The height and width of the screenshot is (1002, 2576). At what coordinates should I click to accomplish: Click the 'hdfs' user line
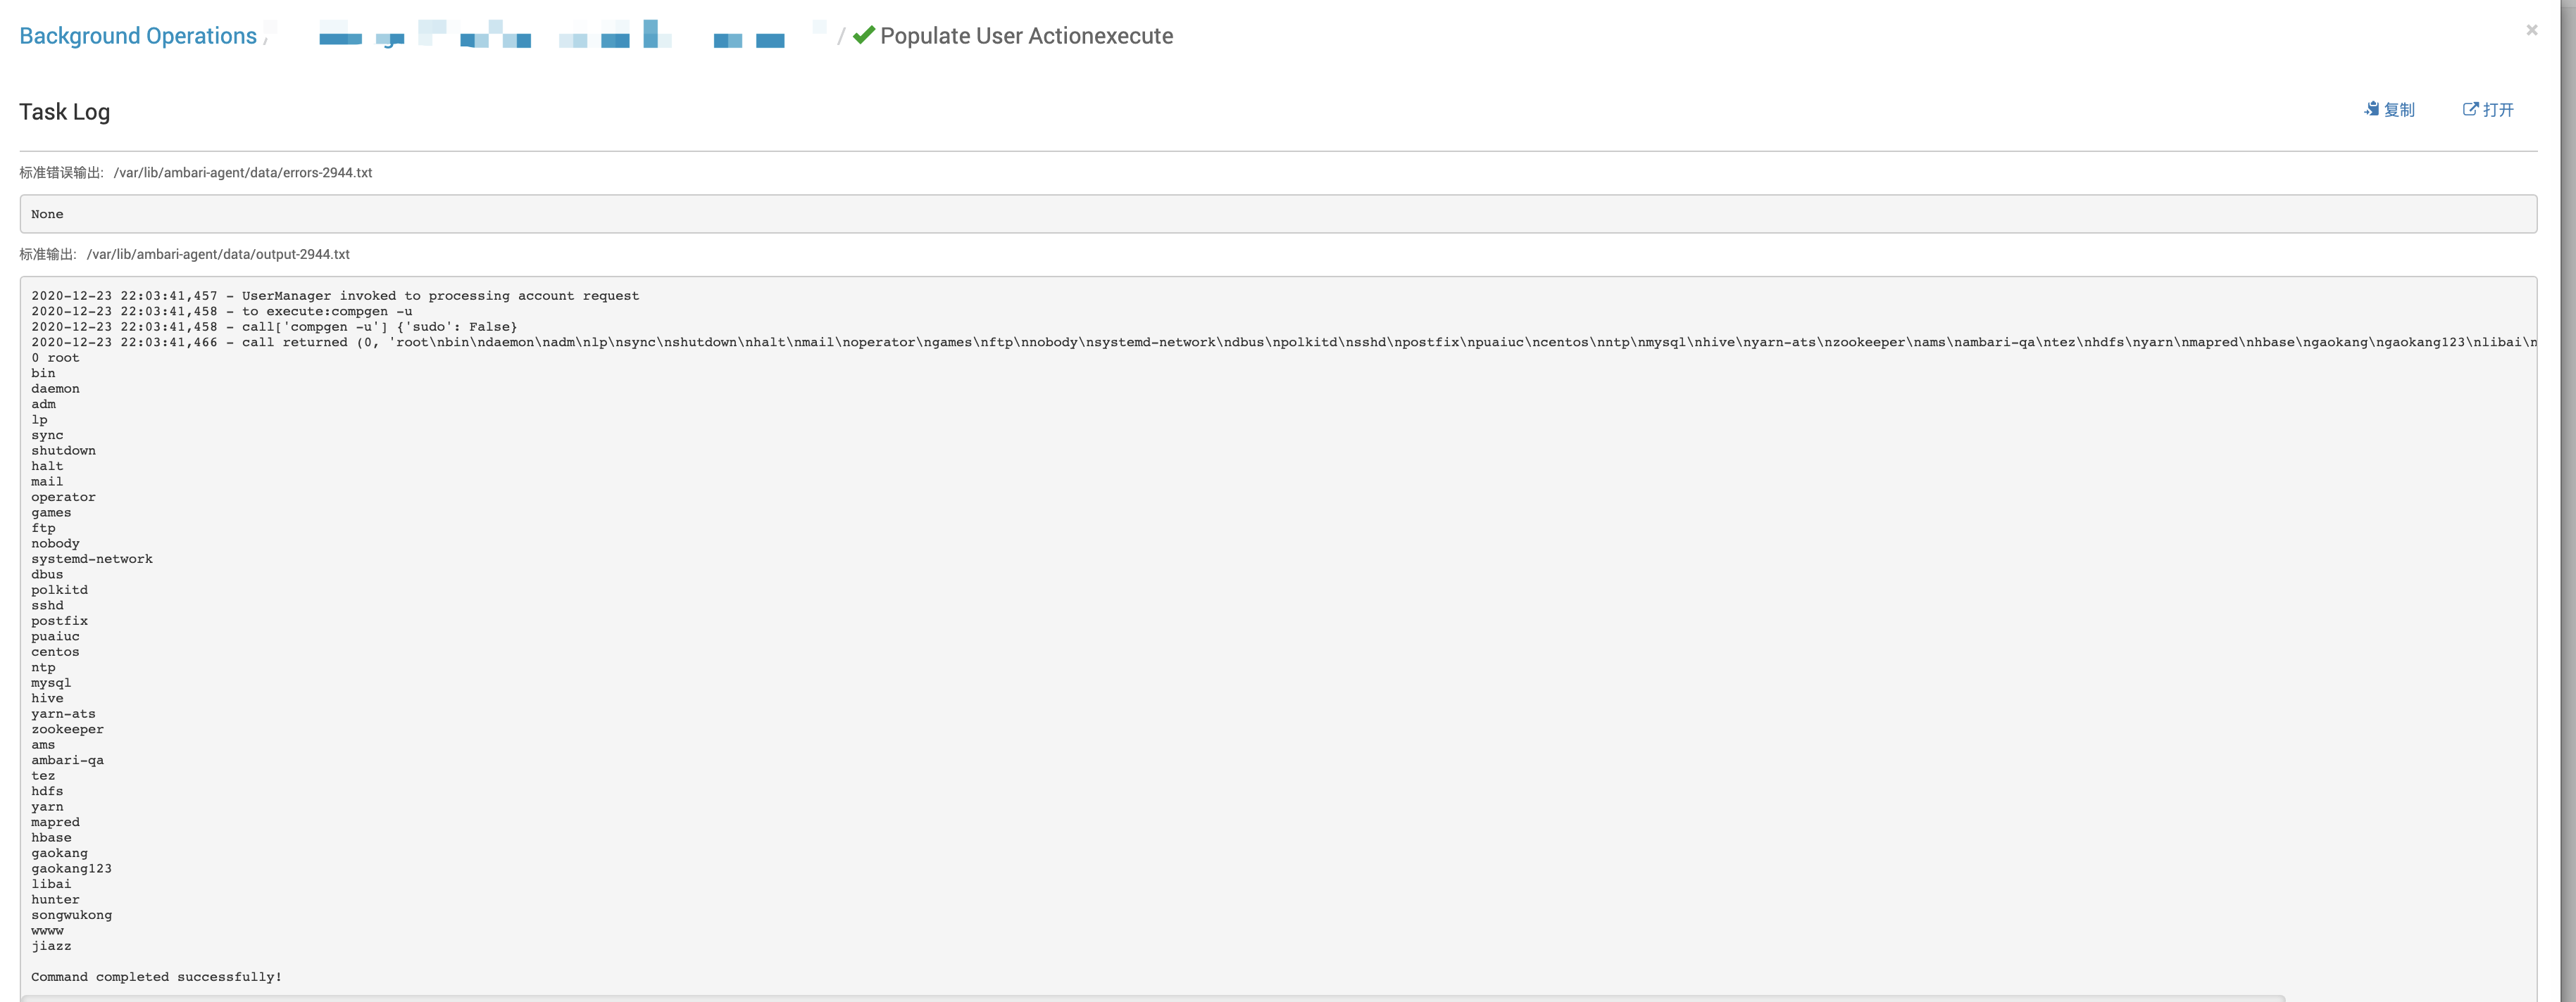point(47,791)
